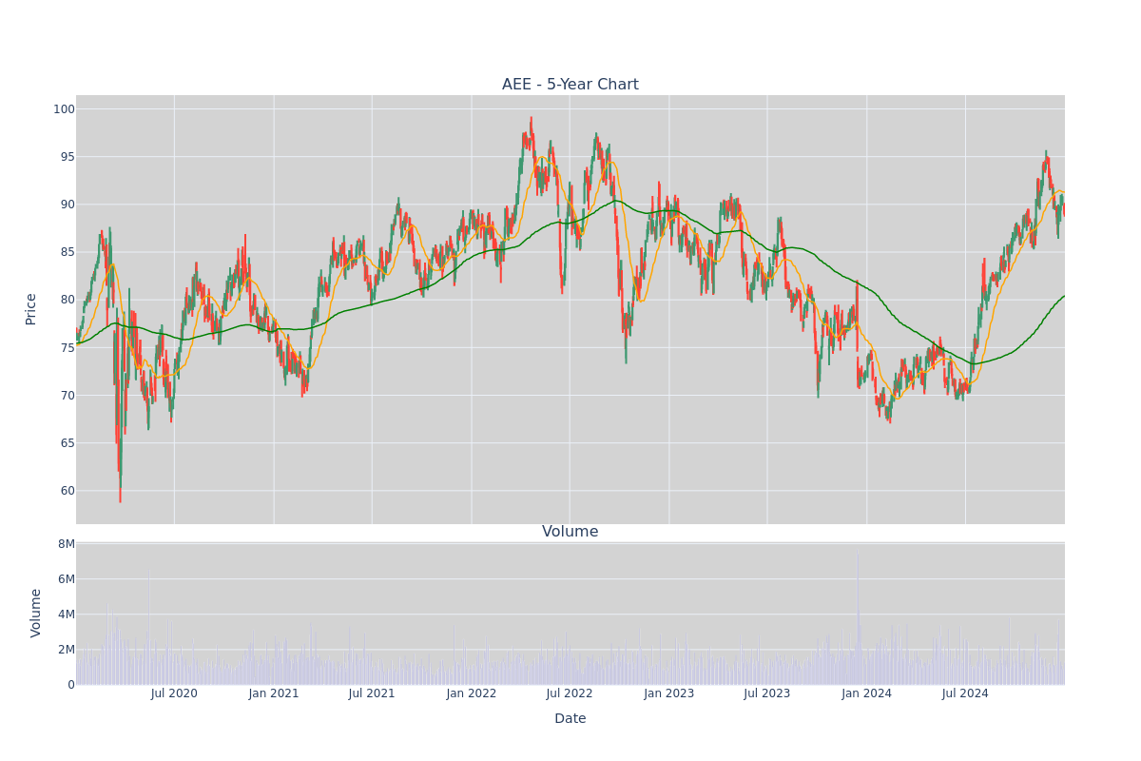Pick the 85 price tick label
1141x761 pixels.
[68, 252]
